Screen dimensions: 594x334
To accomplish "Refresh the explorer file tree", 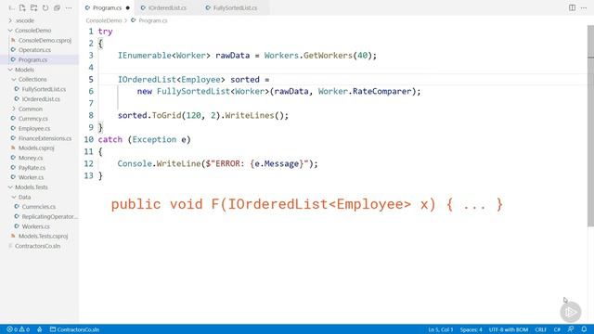I will [x=45, y=7].
